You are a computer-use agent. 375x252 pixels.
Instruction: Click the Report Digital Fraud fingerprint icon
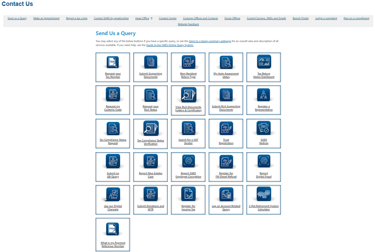point(264,161)
